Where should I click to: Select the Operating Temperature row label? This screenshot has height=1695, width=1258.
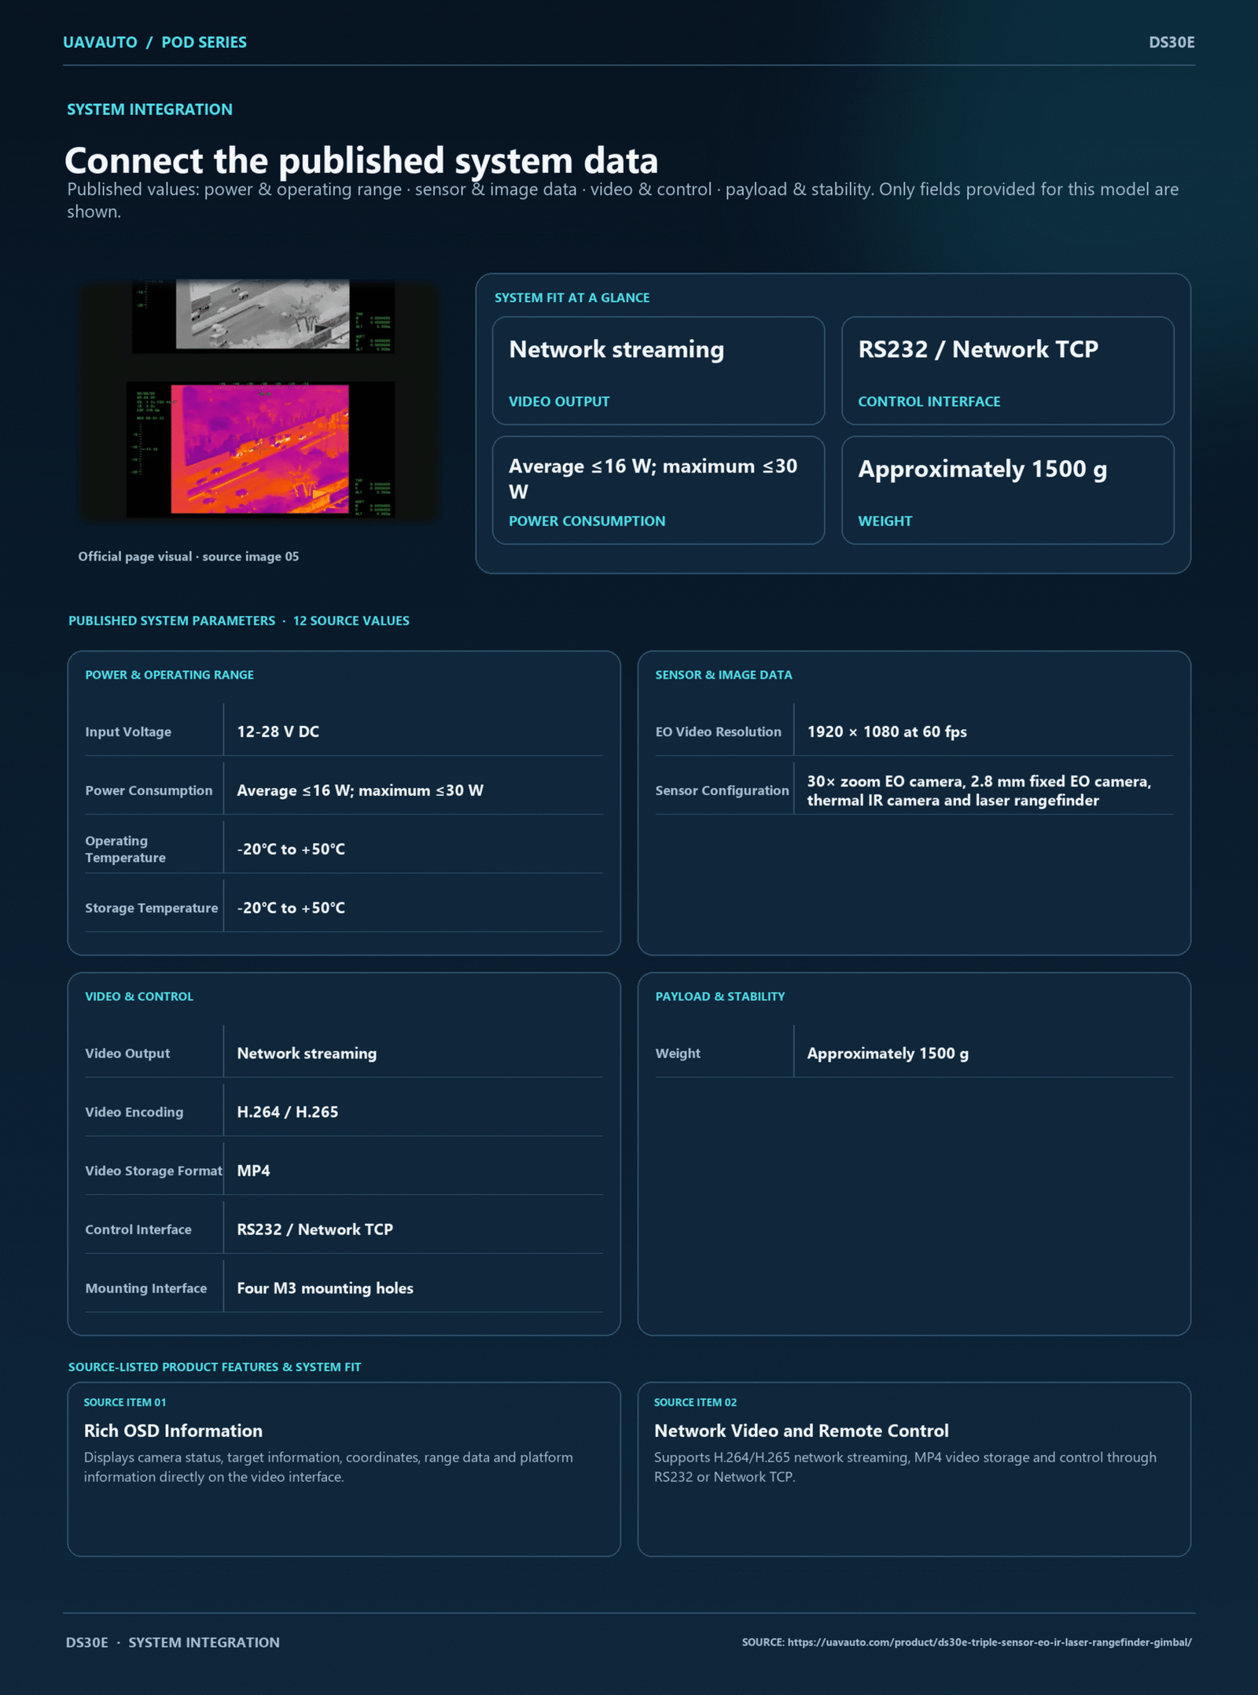tap(126, 849)
